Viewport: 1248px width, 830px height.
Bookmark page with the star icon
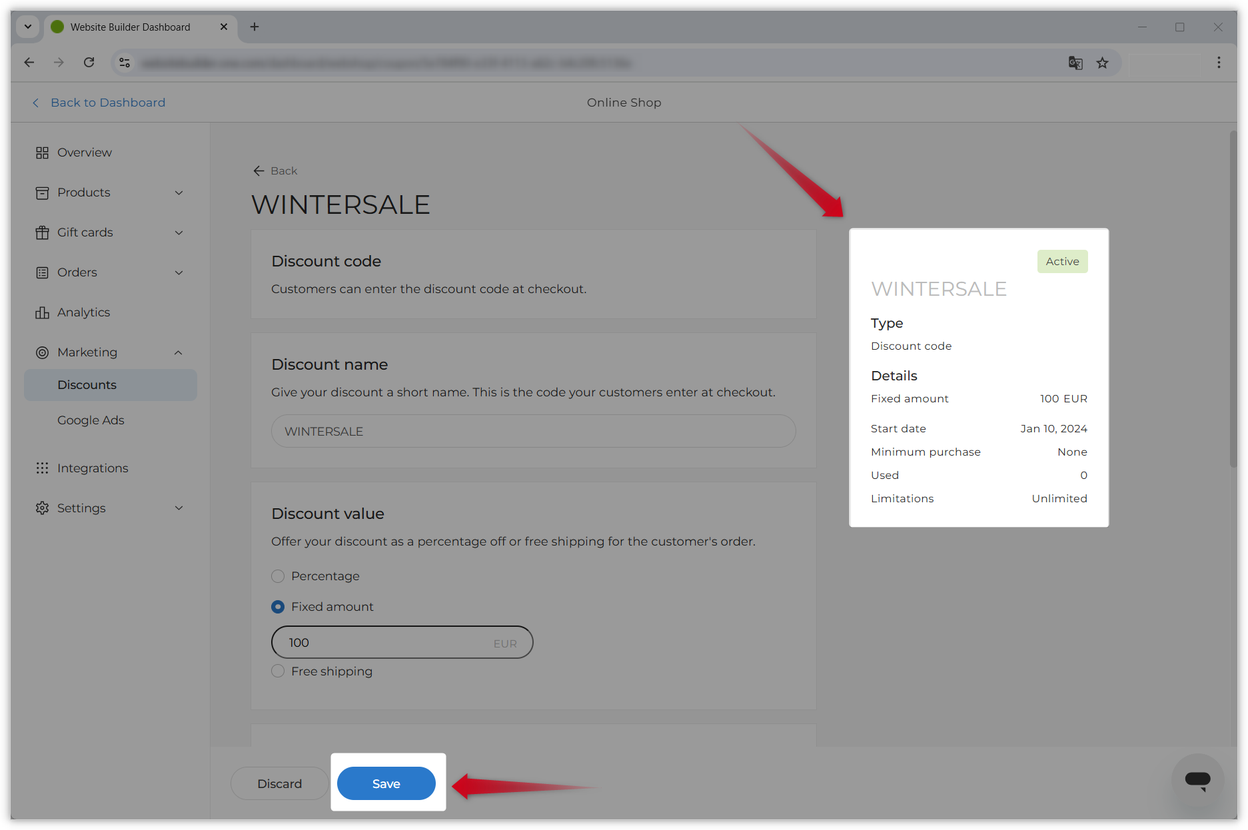click(x=1103, y=63)
